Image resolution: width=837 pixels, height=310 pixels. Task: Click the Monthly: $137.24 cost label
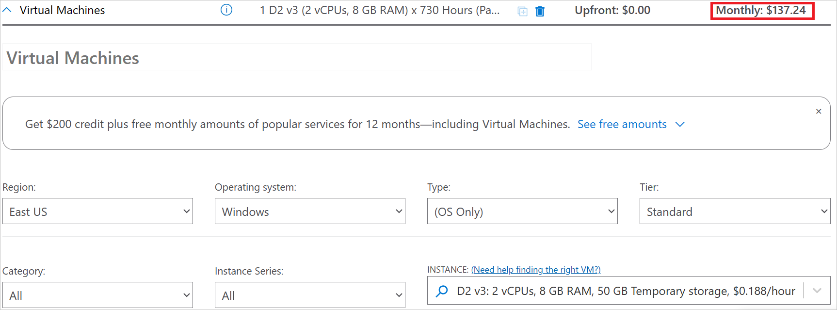(761, 10)
